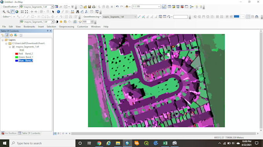Open the Measure ruler tool
Viewport: 263px width, 147px height.
pos(72,12)
